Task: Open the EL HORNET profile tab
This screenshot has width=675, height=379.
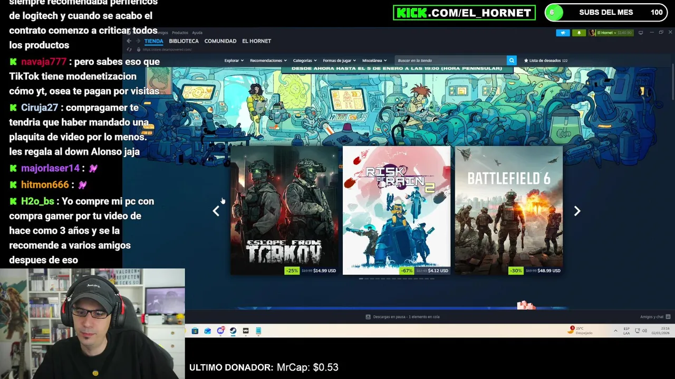Action: 256,41
